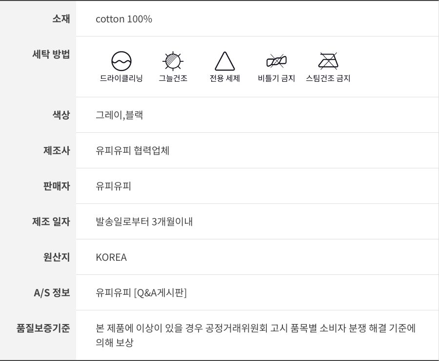
Task: Click the 유피유피 협력업체 manufacturer text
Action: click(x=133, y=151)
